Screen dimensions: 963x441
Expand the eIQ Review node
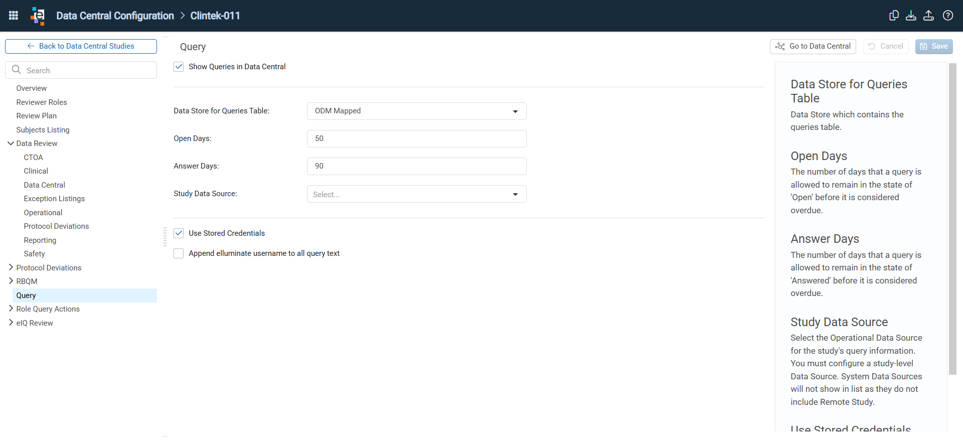tap(11, 323)
